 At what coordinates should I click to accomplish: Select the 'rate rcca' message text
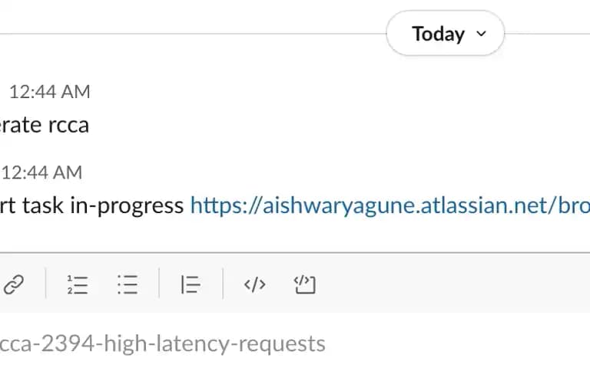(44, 125)
